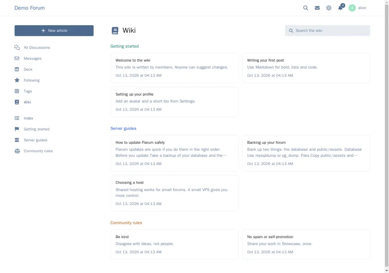Screen dimensions: 389x273
Task: Open Writing your first post article
Action: point(306,68)
